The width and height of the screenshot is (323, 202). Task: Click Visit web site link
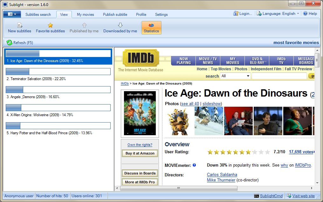coord(303,196)
